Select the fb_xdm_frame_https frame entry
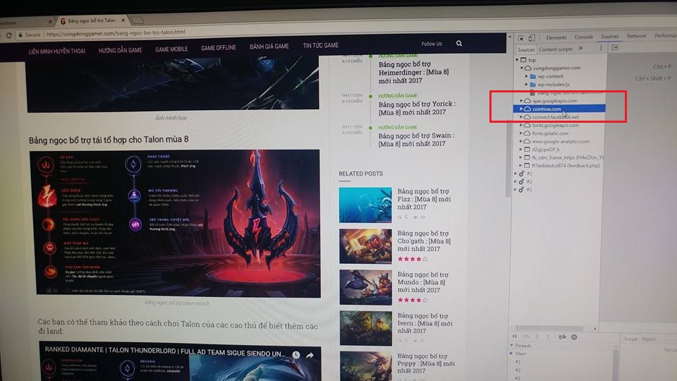 tap(567, 157)
